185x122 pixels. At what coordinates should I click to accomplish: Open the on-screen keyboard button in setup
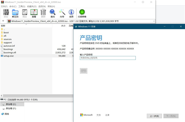coord(84,71)
